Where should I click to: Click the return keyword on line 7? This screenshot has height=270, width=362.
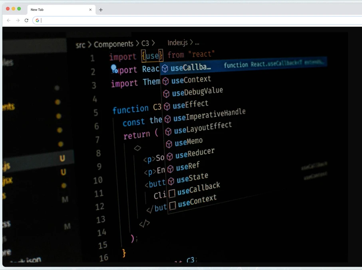click(137, 135)
